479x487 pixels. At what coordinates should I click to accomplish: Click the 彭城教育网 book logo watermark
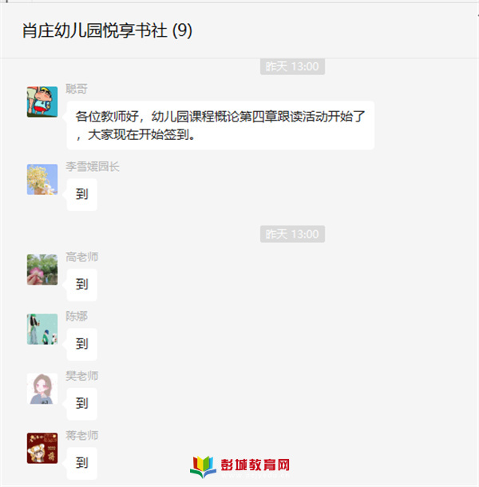(240, 466)
